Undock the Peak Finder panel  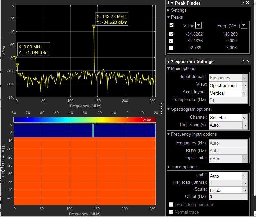243,3
